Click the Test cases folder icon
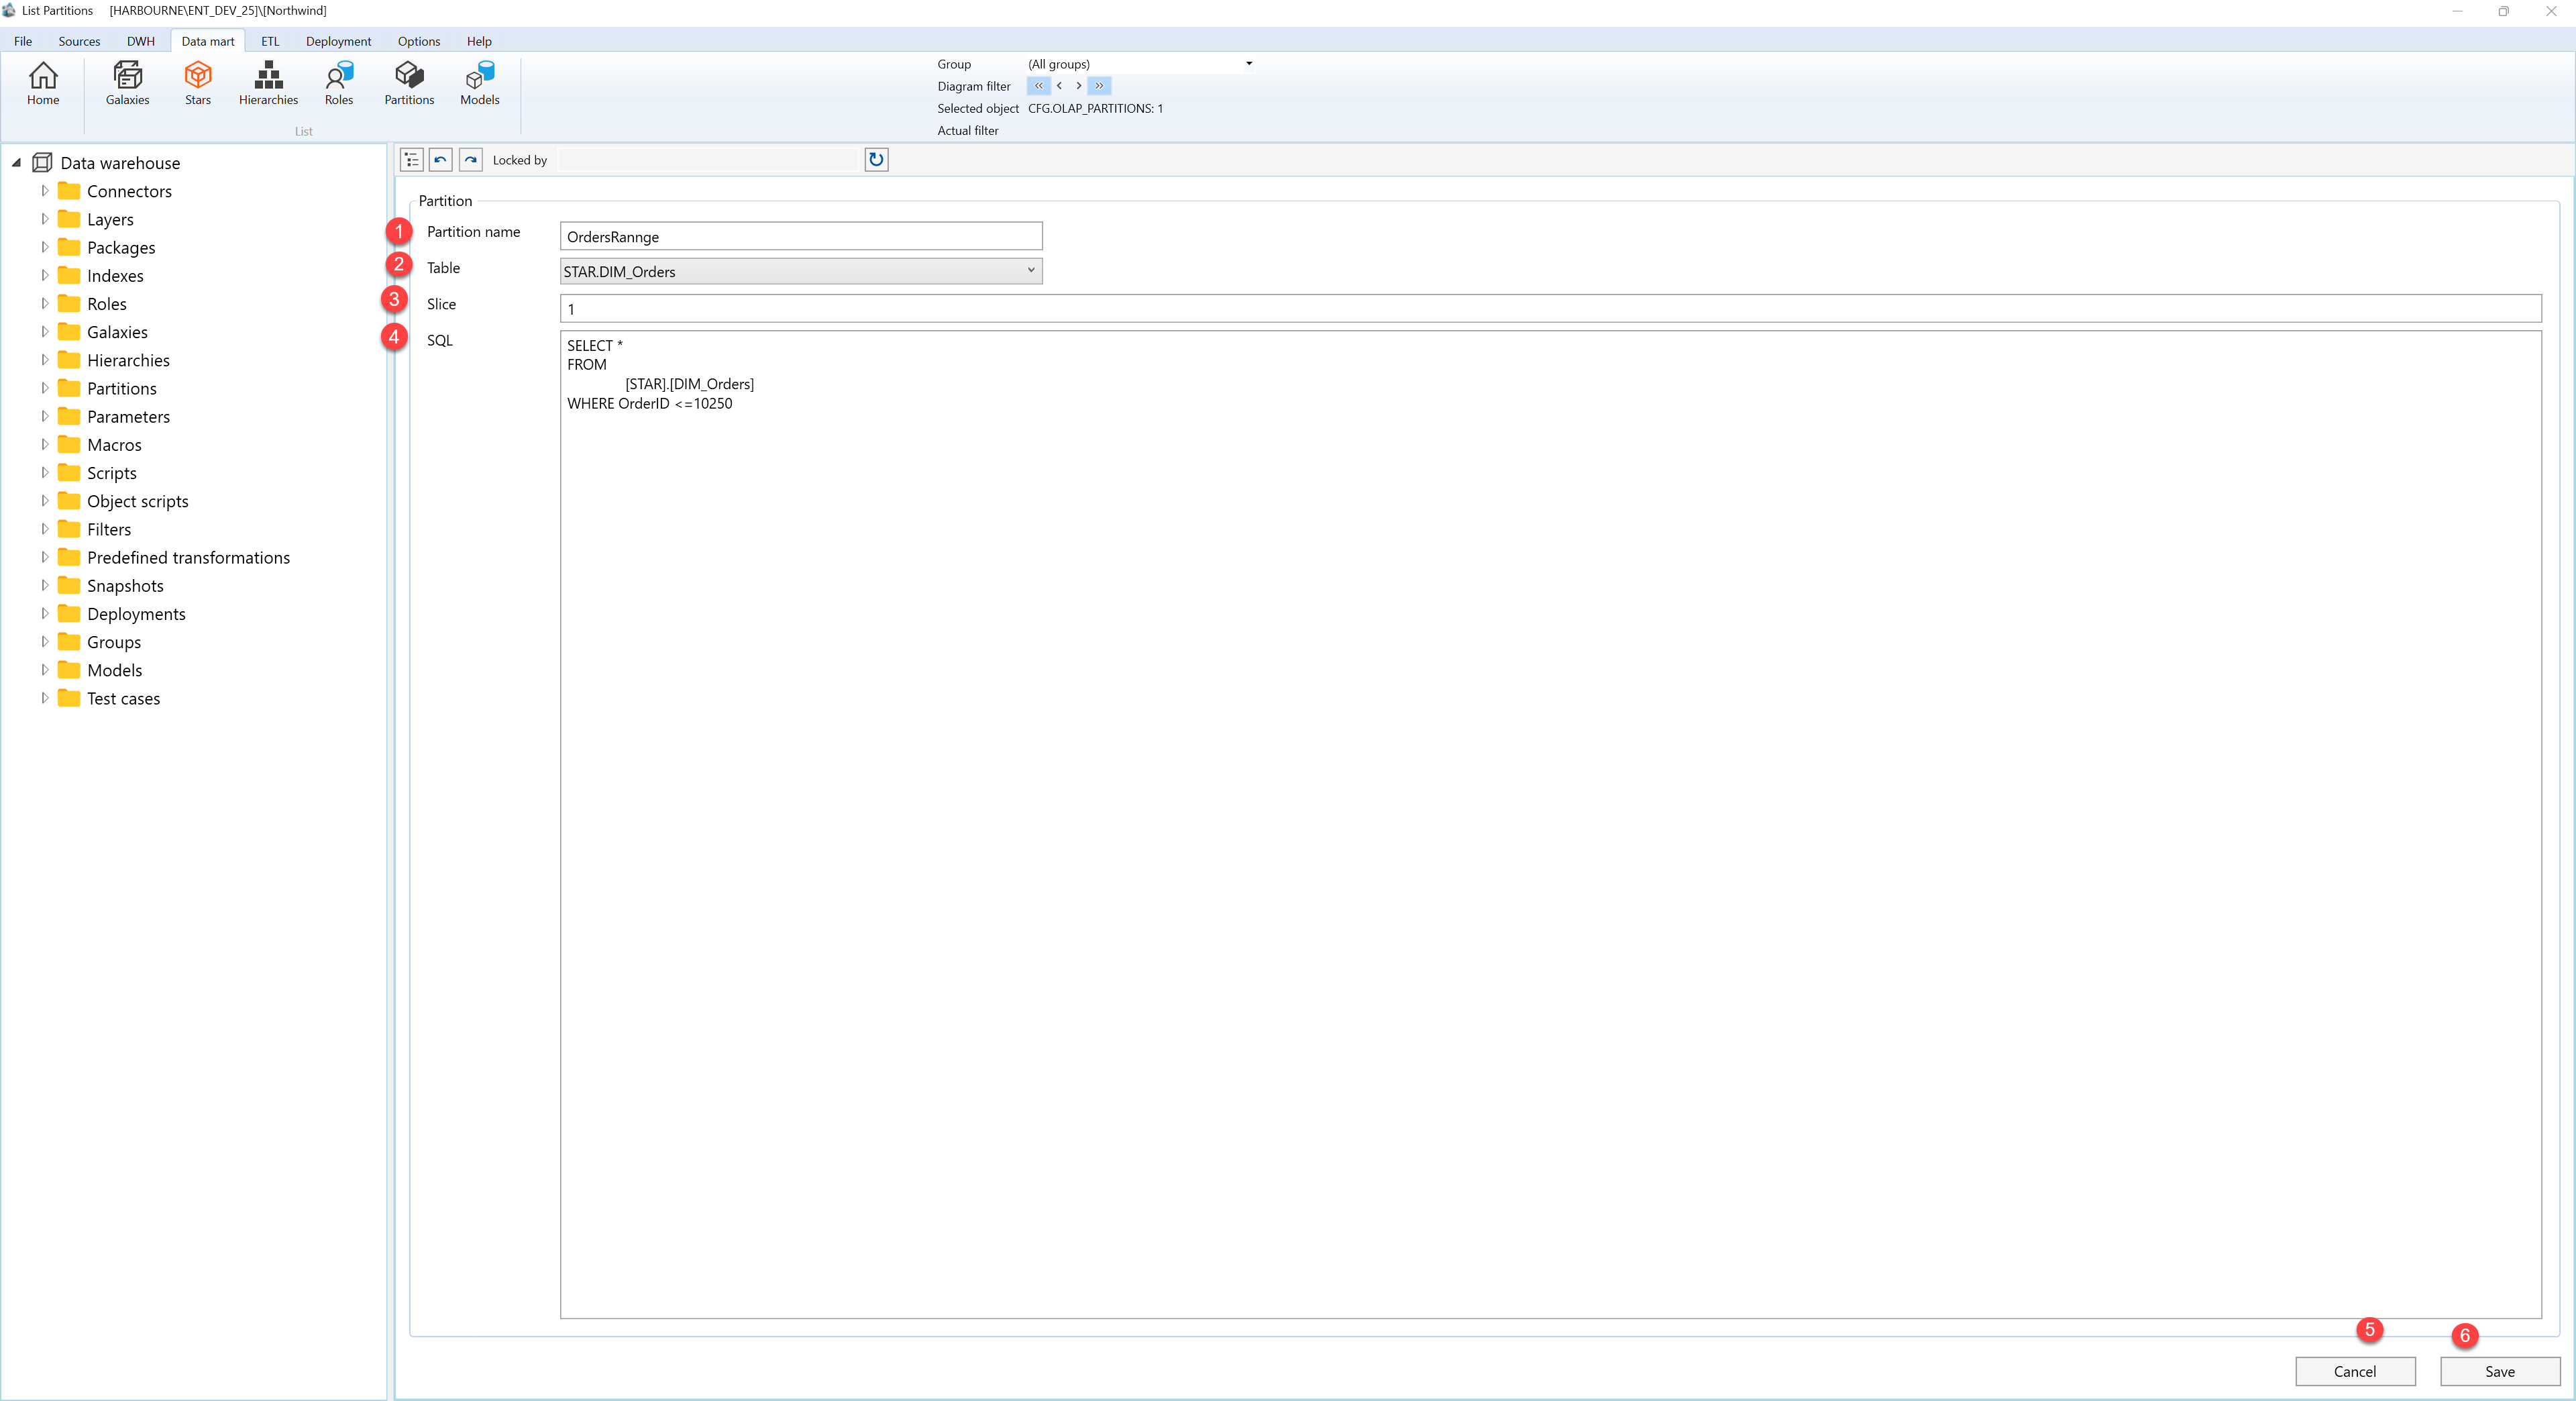2576x1401 pixels. 69,698
